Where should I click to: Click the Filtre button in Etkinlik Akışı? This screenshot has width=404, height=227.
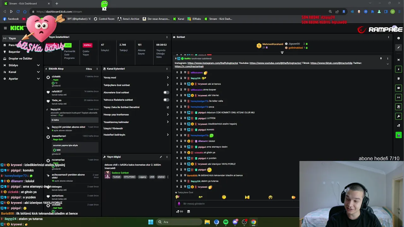[89, 69]
